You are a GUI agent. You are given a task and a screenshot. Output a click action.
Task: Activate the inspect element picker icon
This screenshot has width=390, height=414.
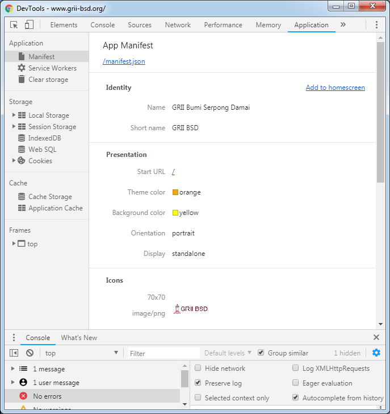click(14, 25)
